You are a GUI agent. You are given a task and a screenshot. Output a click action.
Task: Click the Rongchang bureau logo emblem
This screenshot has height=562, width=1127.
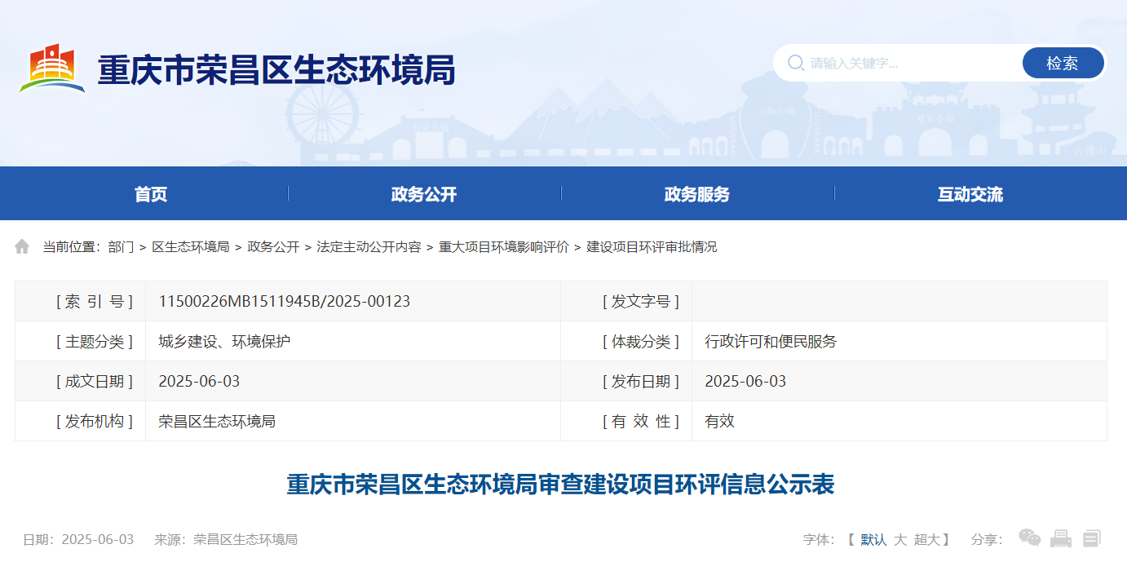point(52,69)
